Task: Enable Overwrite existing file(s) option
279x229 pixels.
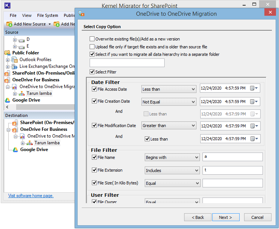Action: 92,39
